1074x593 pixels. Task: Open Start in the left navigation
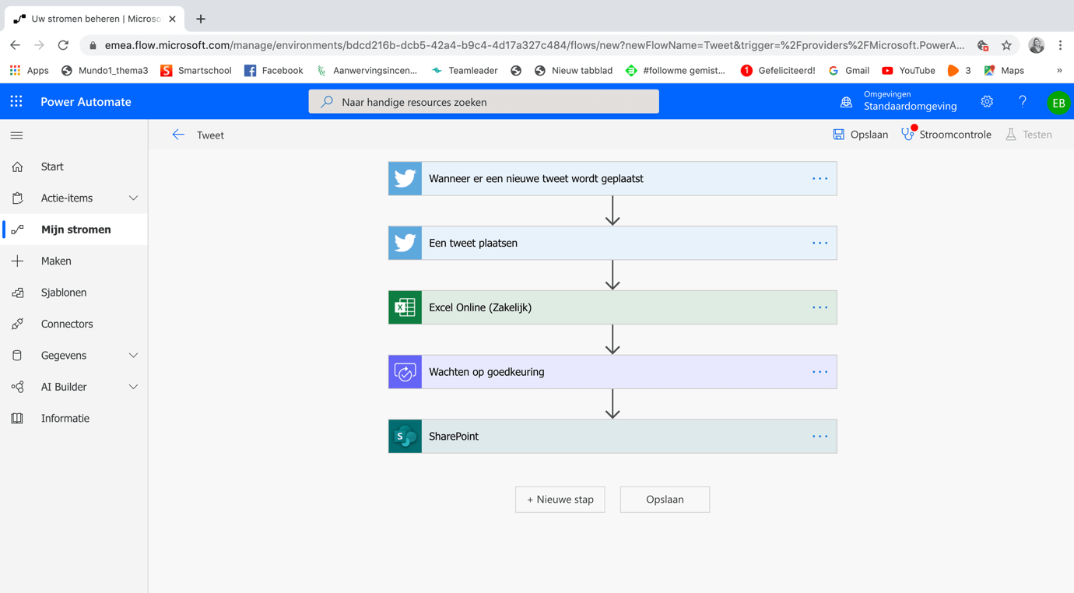(x=74, y=167)
